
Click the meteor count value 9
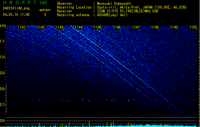pos(45,15)
